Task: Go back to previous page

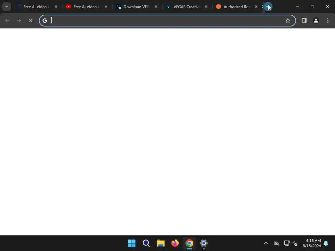Action: (7, 21)
